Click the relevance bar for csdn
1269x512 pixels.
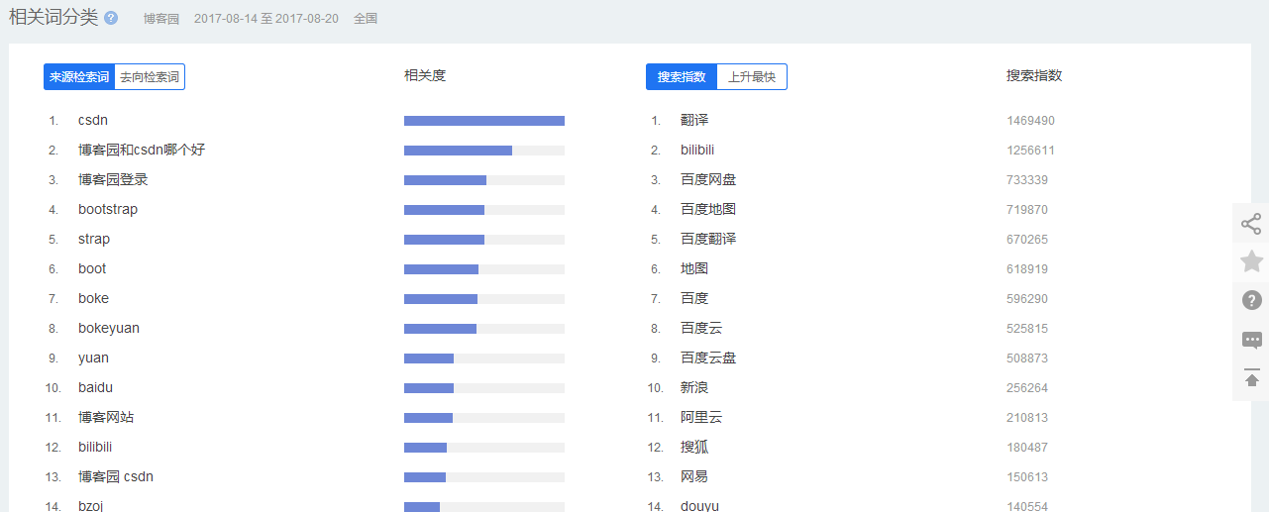[x=484, y=121]
